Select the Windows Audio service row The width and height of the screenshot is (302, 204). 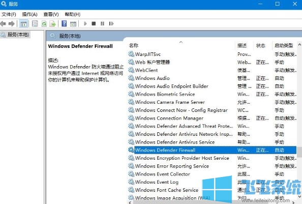212,78
